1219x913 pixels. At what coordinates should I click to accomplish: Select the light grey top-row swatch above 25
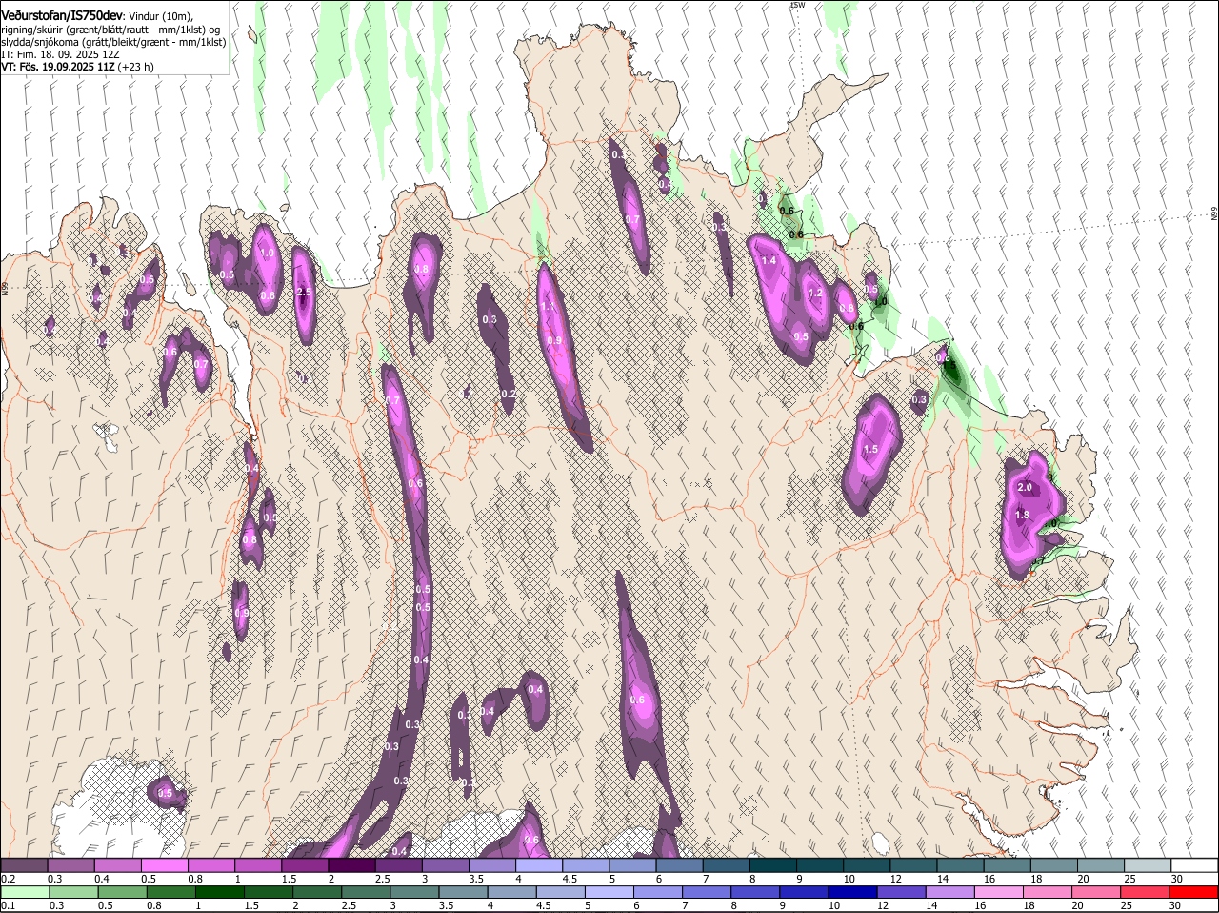coord(1148,865)
